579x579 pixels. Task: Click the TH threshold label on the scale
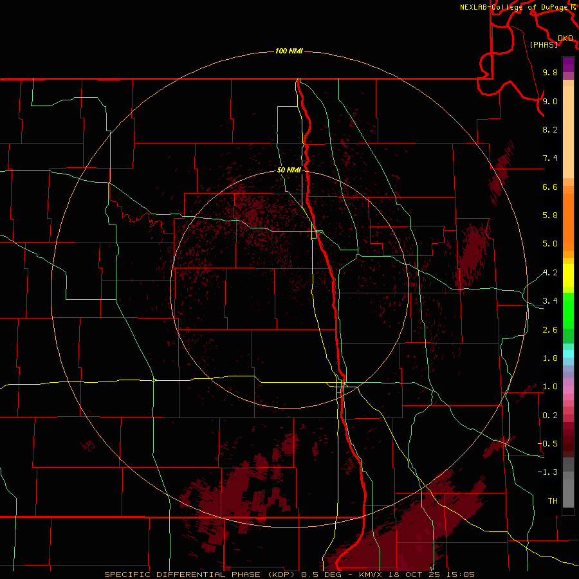tap(553, 501)
